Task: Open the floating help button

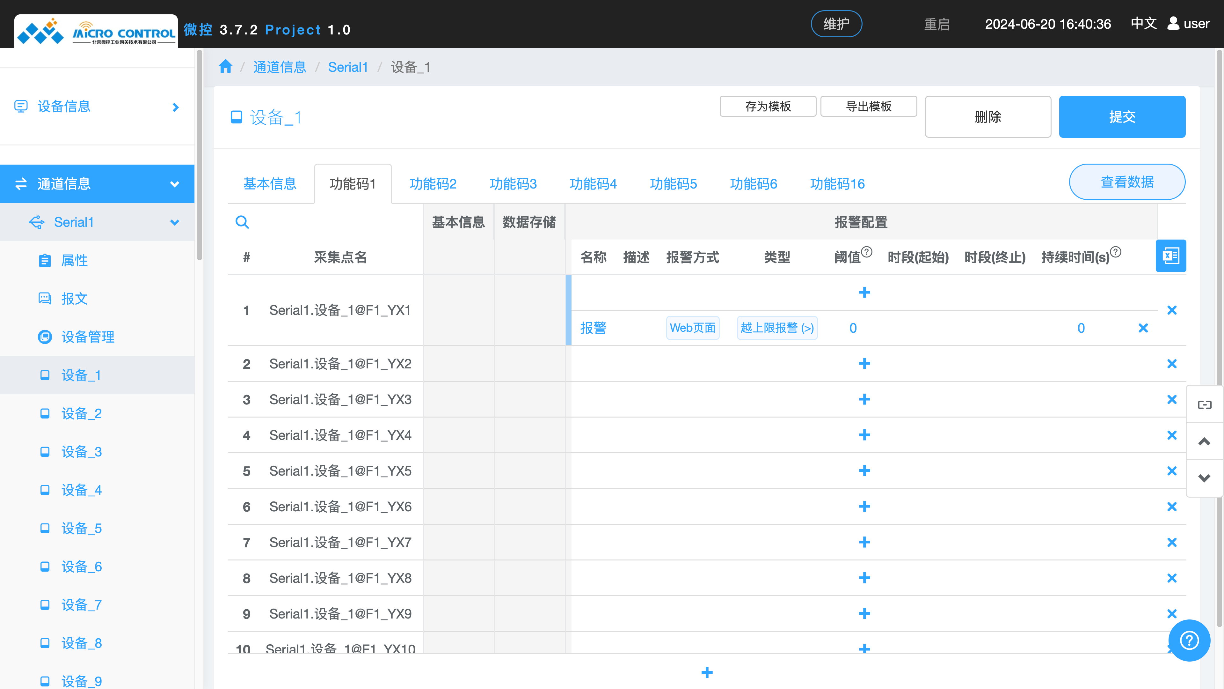Action: (1189, 640)
